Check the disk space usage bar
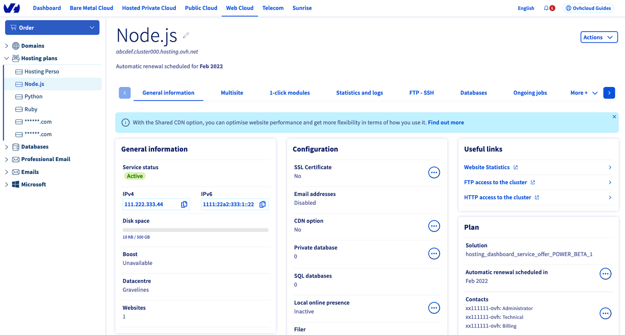Viewport: 625px width, 335px height. tap(195, 230)
